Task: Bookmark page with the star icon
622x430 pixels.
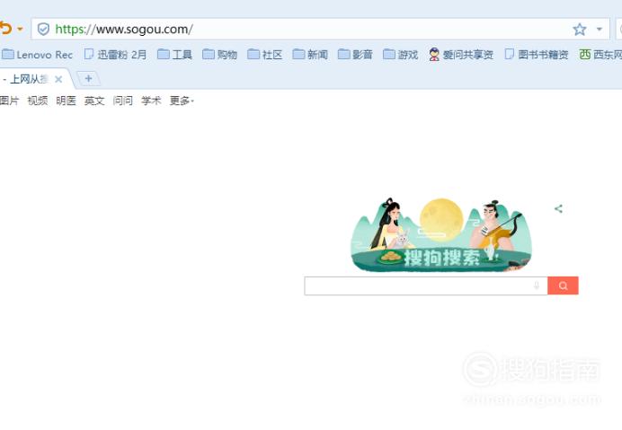Action: [x=580, y=29]
